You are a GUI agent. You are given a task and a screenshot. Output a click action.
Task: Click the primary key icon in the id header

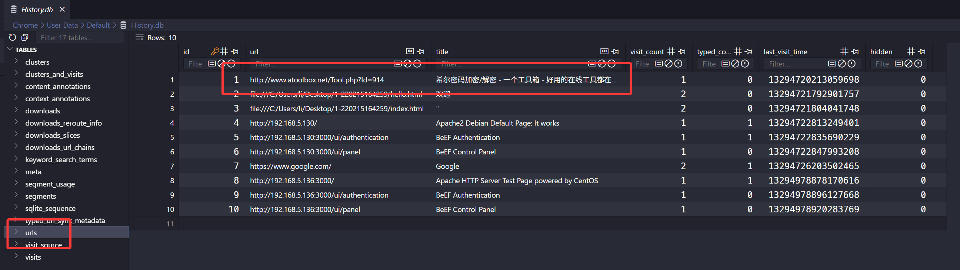coord(215,51)
